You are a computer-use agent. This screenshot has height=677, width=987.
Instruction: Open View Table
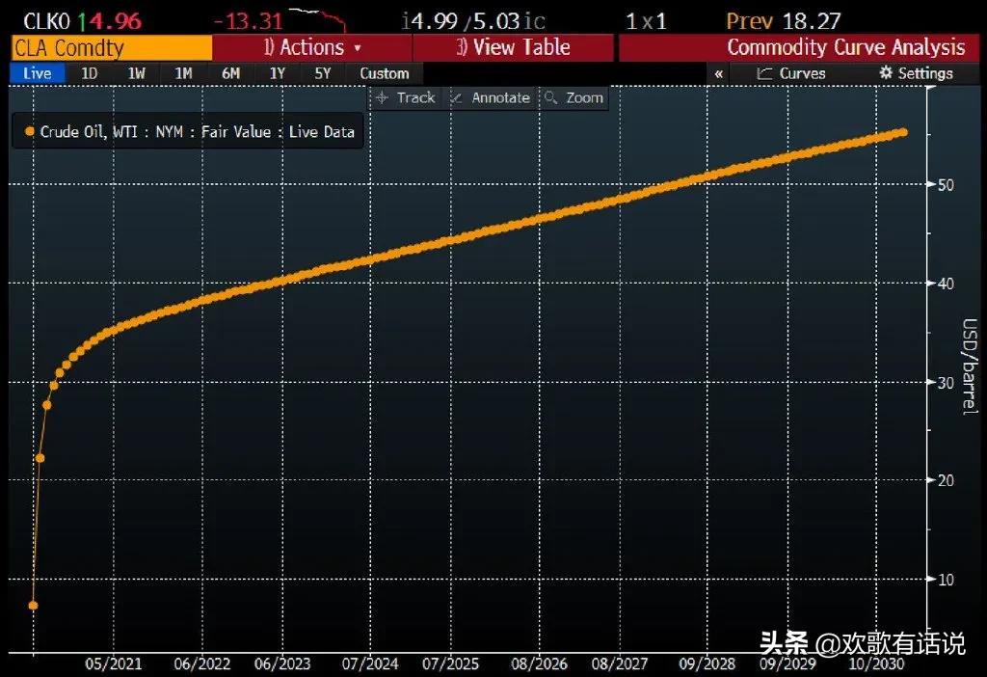(x=513, y=48)
